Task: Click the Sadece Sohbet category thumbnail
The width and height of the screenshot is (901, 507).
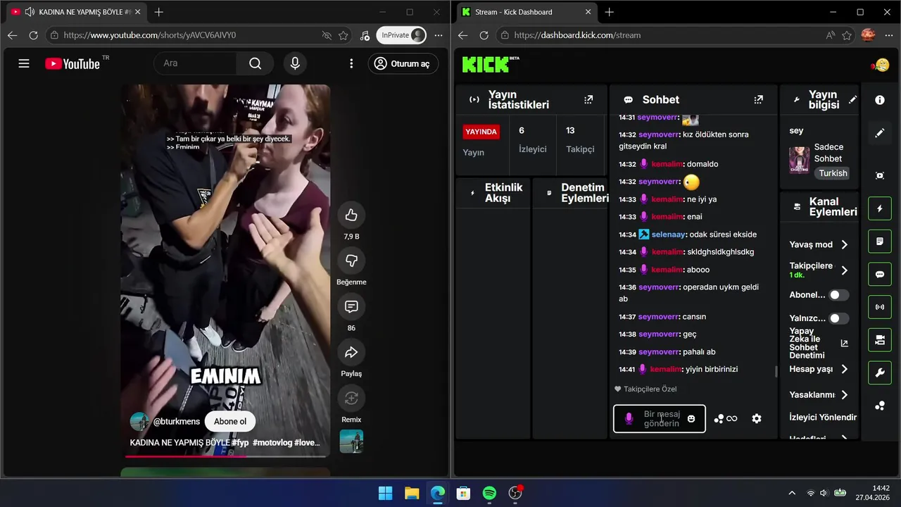Action: [x=799, y=161]
